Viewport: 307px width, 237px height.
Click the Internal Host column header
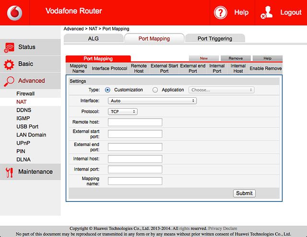(x=238, y=68)
